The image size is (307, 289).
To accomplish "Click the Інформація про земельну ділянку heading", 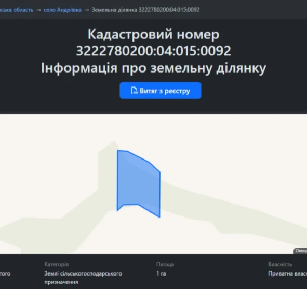I will (x=153, y=68).
